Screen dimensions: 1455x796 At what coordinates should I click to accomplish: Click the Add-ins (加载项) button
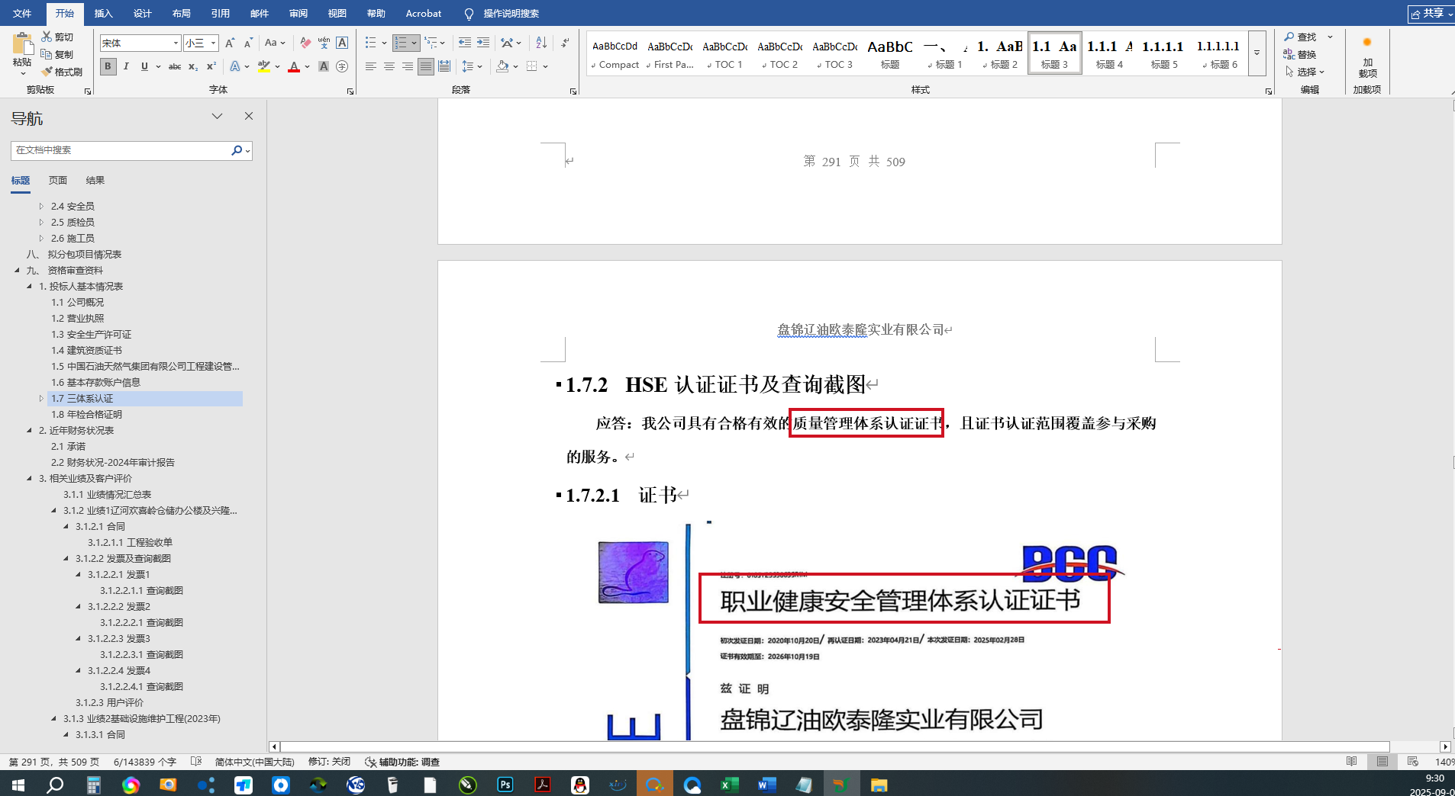pyautogui.click(x=1367, y=57)
